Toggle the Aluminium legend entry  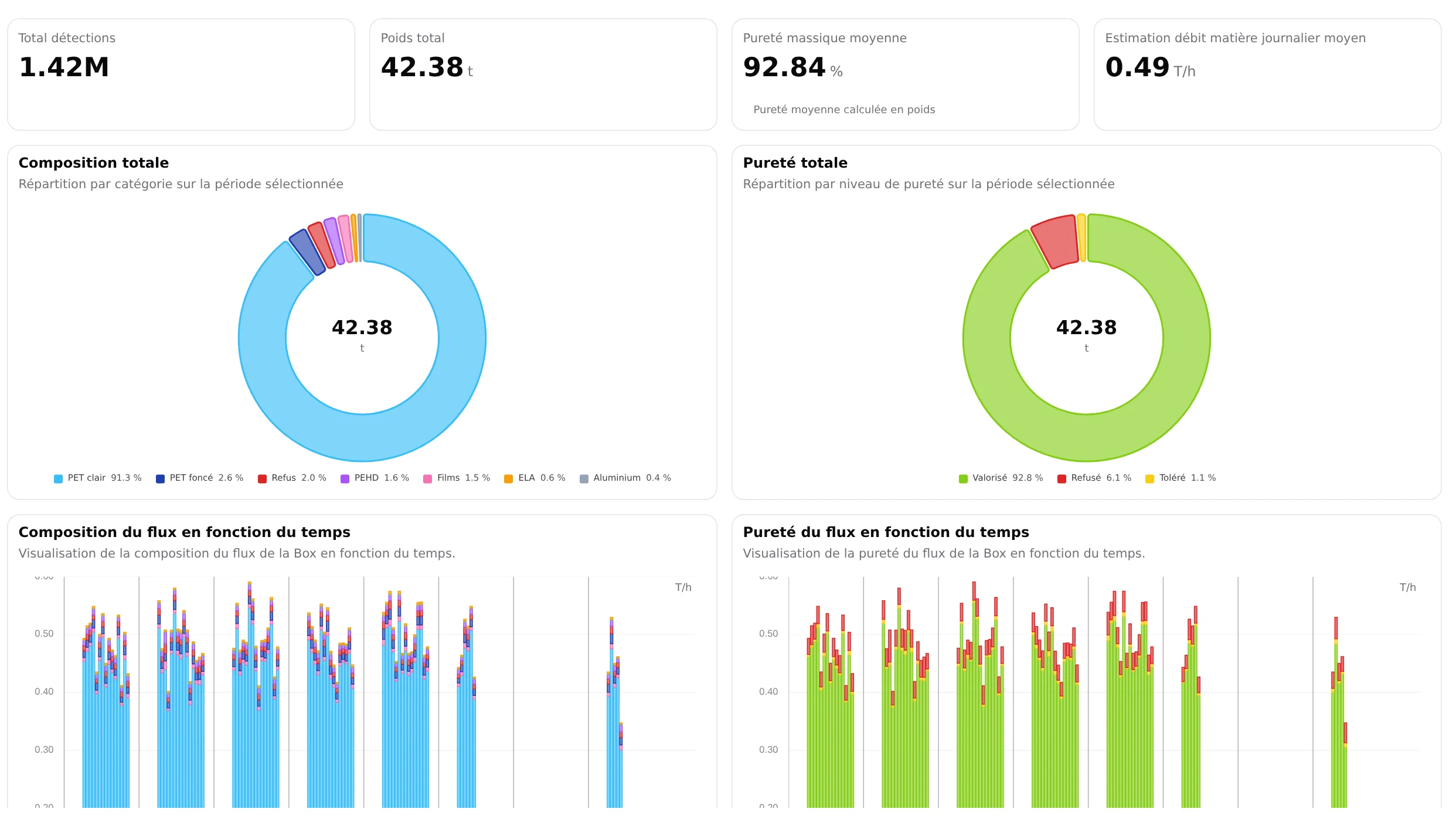[x=625, y=478]
